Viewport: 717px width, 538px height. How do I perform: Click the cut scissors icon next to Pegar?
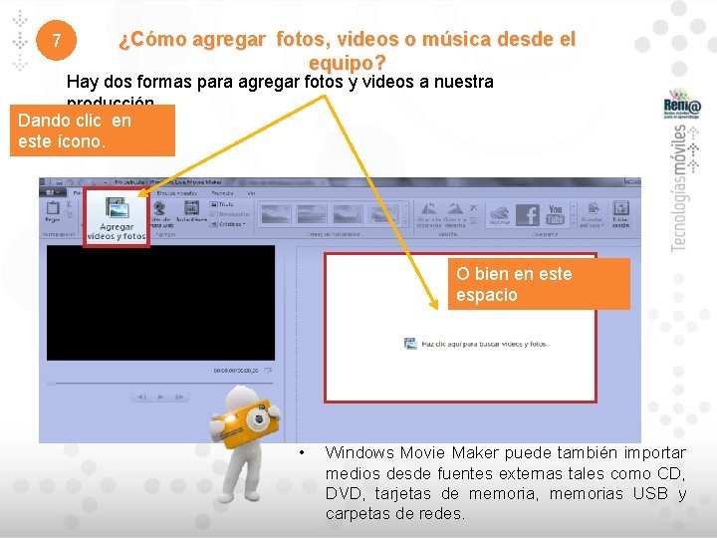69,204
